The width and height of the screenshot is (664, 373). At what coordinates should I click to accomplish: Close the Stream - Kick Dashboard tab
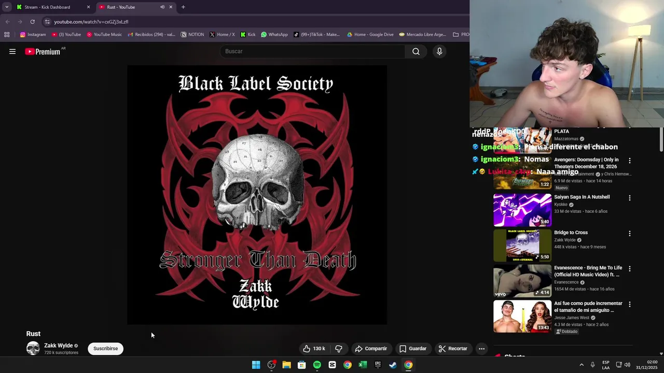(x=88, y=7)
